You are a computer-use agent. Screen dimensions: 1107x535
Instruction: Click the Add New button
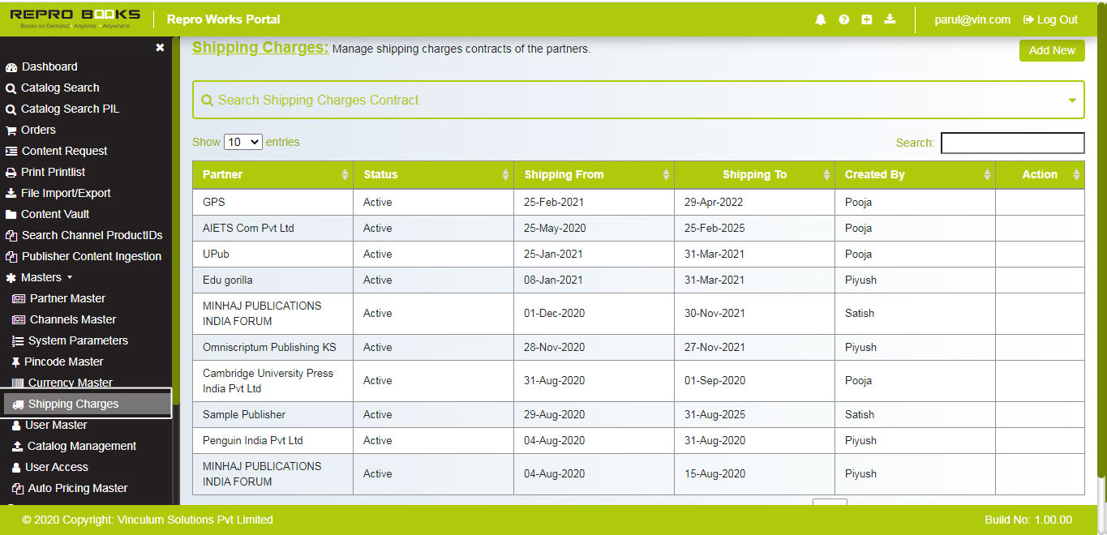1051,50
